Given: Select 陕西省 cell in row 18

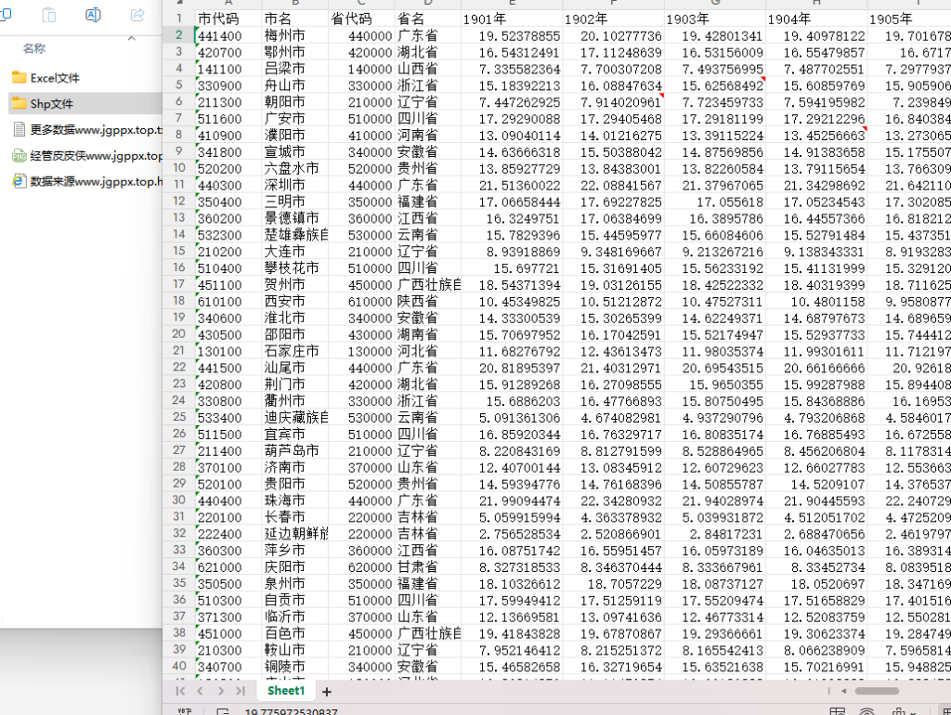Looking at the screenshot, I should click(427, 302).
